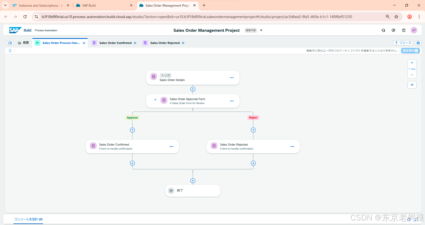Screen dimensions: 425x225
Task: Add step under Reject branch
Action: click(x=253, y=130)
